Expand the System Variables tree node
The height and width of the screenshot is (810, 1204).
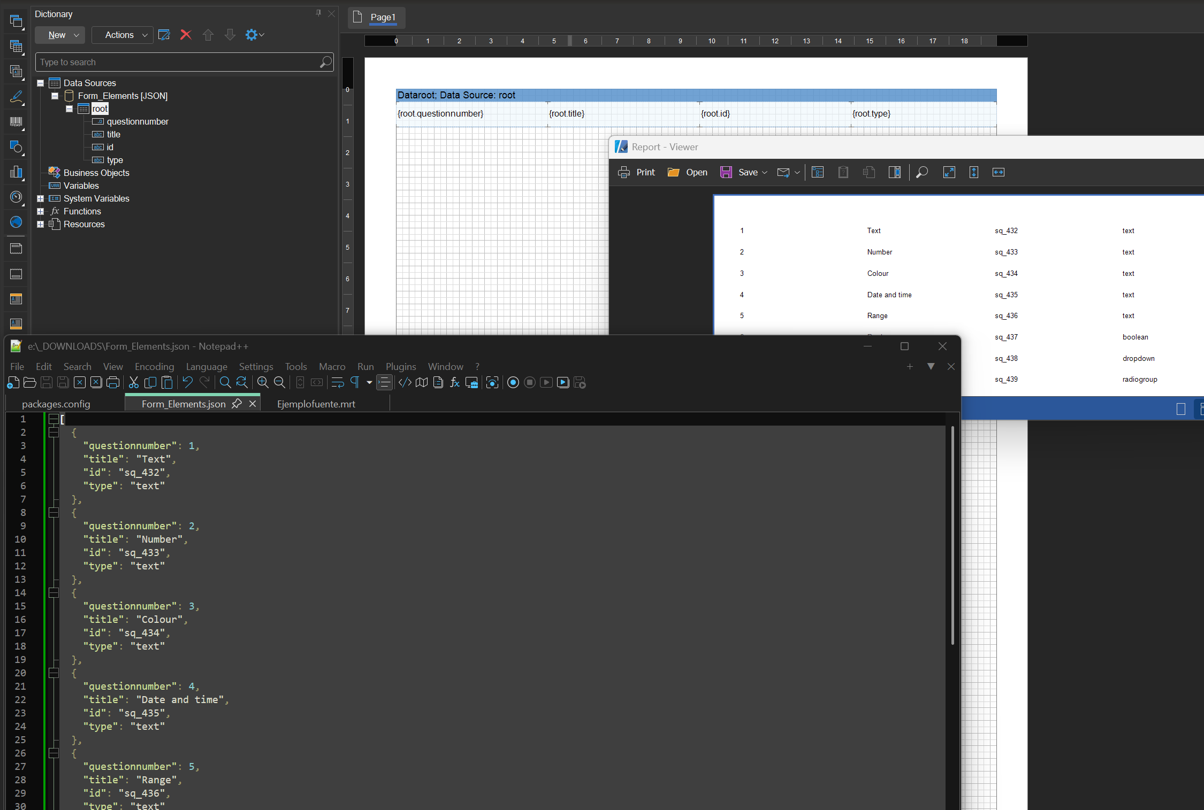40,198
